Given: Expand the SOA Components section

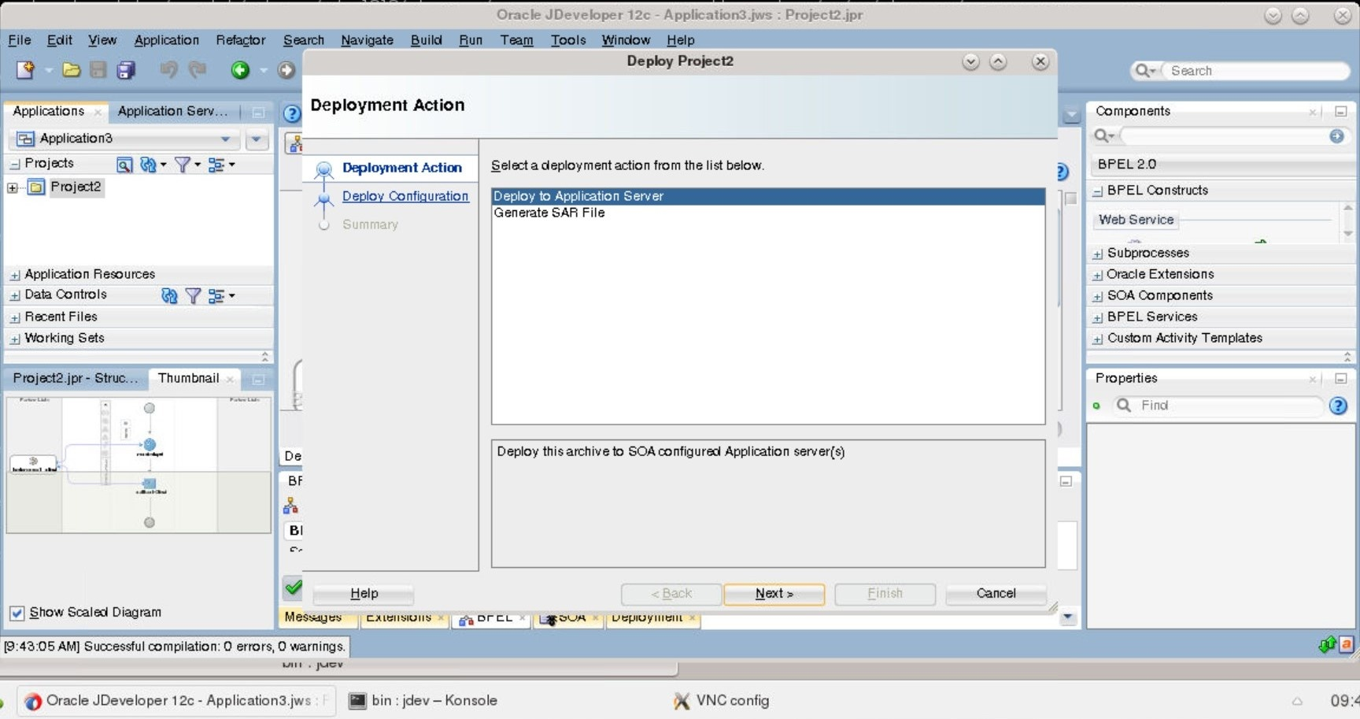Looking at the screenshot, I should [1097, 296].
